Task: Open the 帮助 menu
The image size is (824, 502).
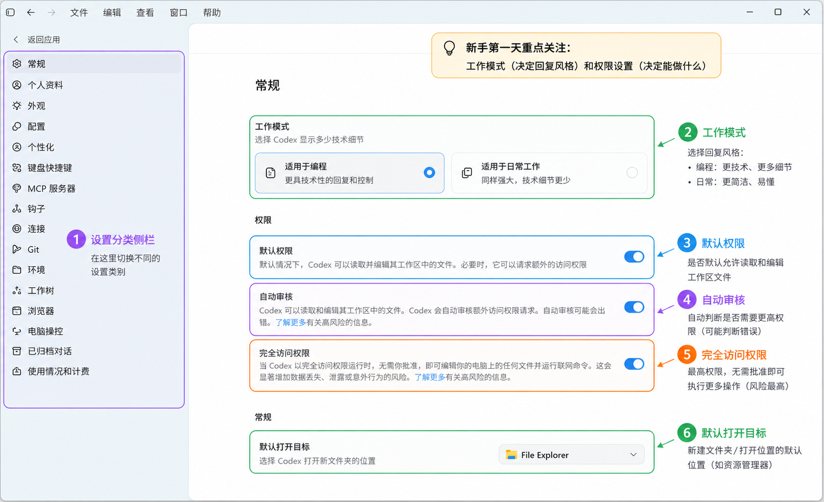Action: point(212,12)
